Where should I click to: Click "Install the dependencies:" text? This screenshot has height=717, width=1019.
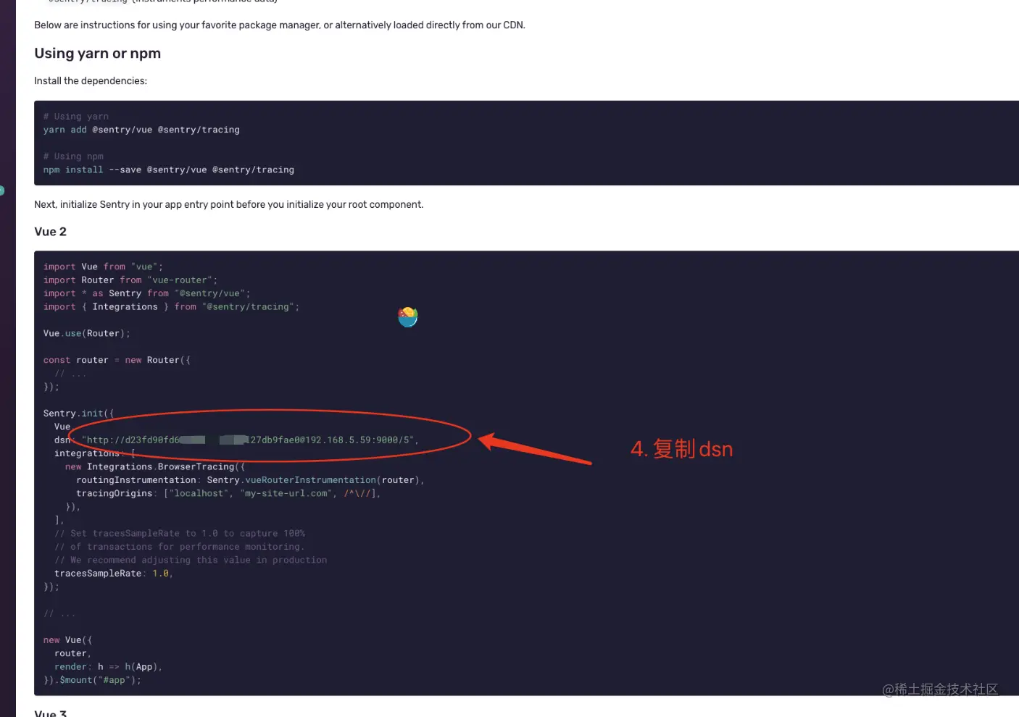click(91, 81)
